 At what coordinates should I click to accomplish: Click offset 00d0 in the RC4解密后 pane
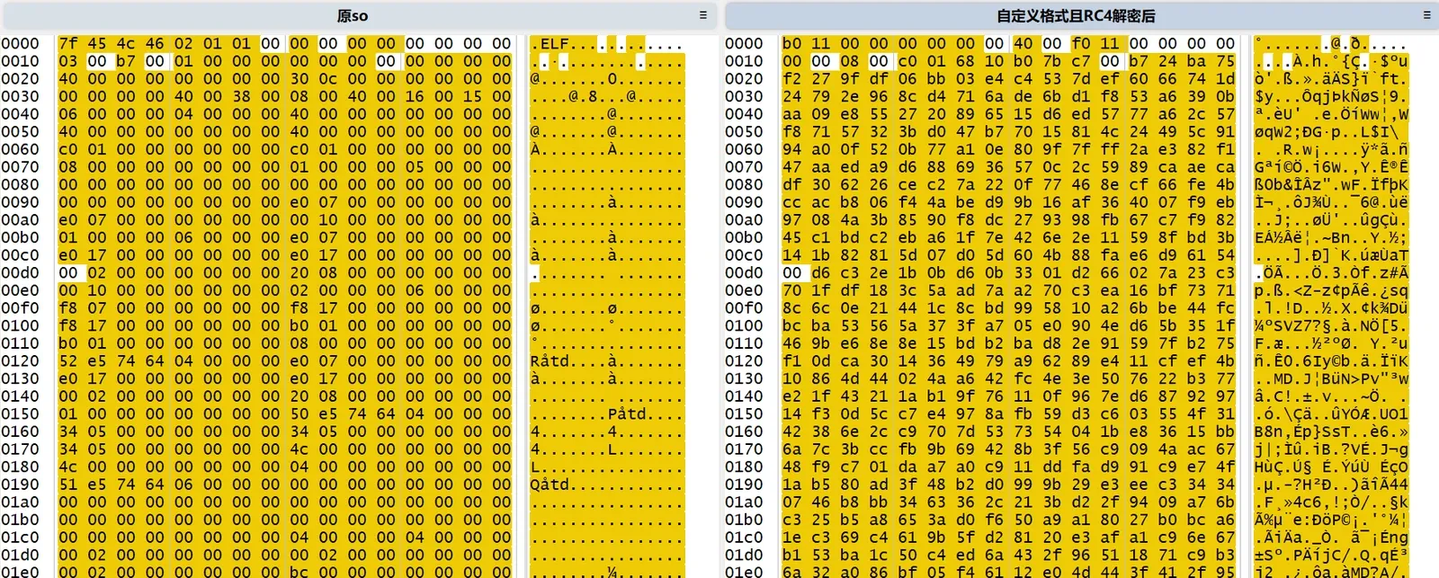coord(745,272)
